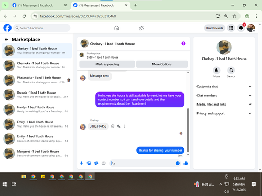This screenshot has width=262, height=196.
Task: Open Chrome zoom magnifier icon
Action: click(226, 16)
